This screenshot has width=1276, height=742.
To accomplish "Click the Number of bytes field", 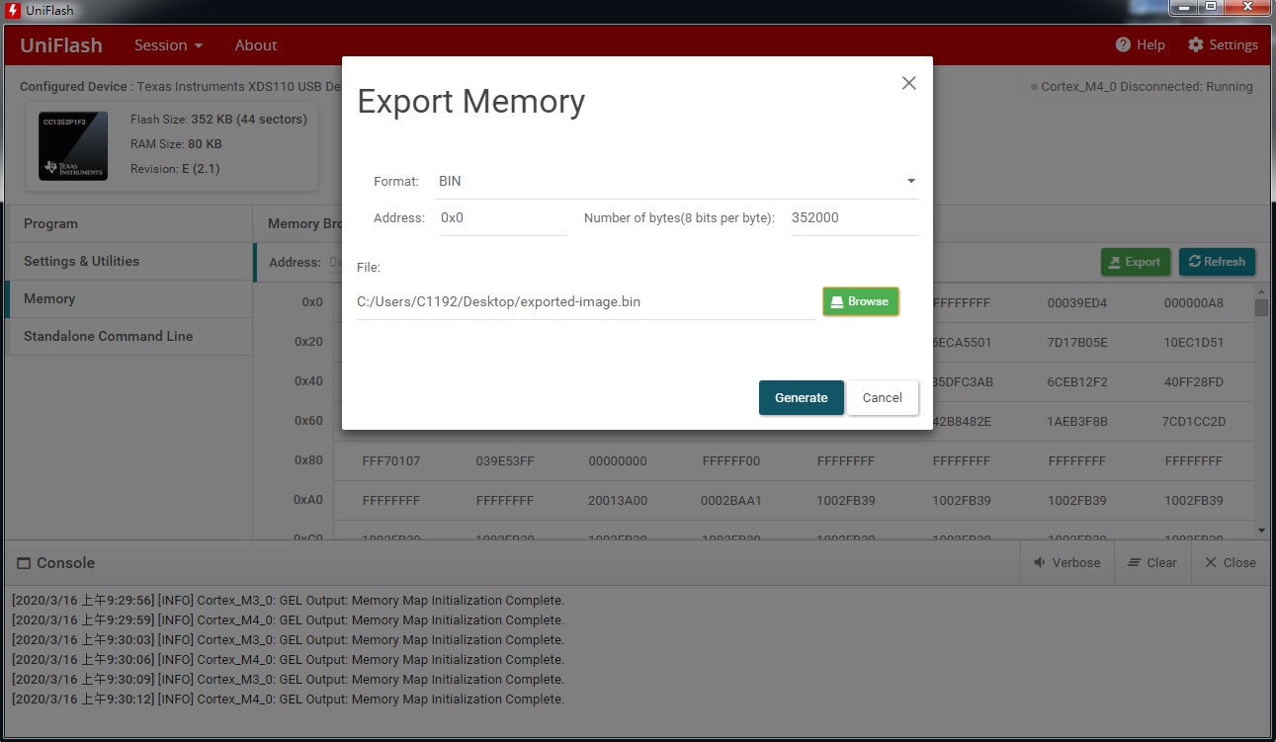I will [x=854, y=217].
